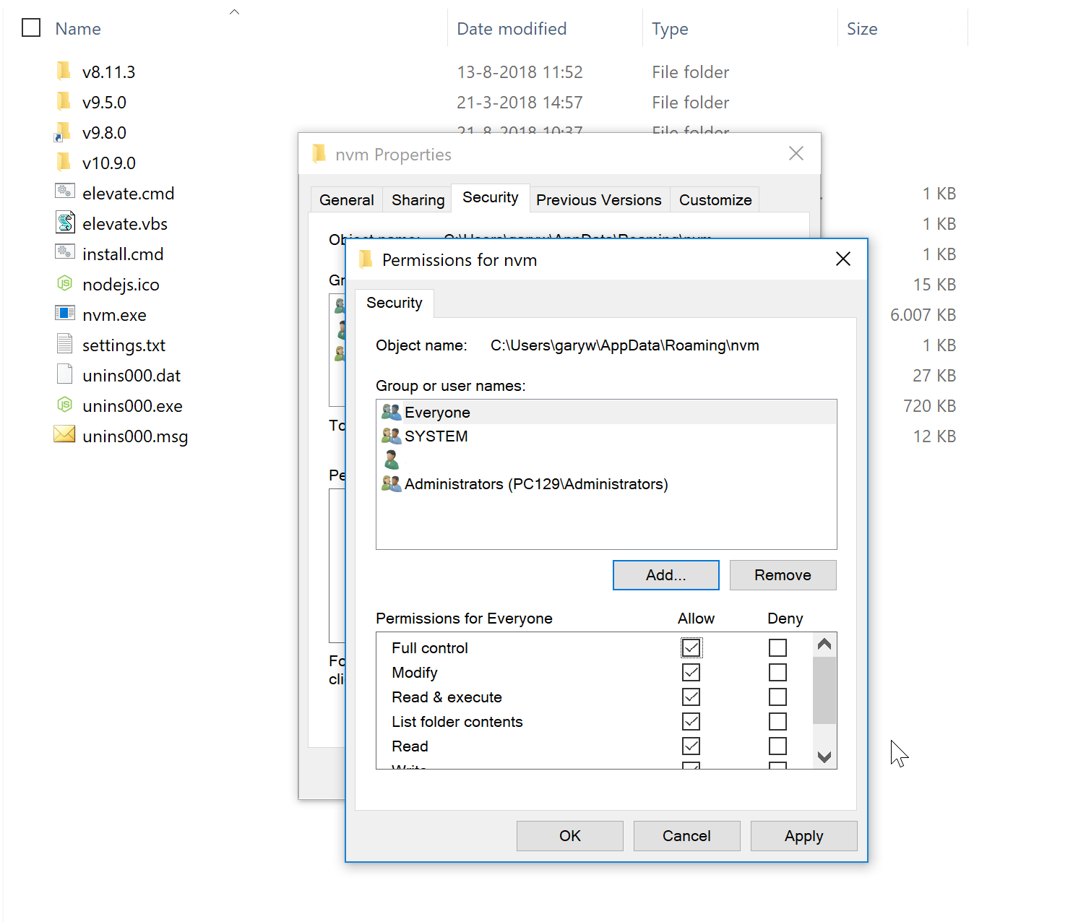Select Administrators in the group list
Image resolution: width=1086 pixels, height=922 pixels.
[x=535, y=484]
